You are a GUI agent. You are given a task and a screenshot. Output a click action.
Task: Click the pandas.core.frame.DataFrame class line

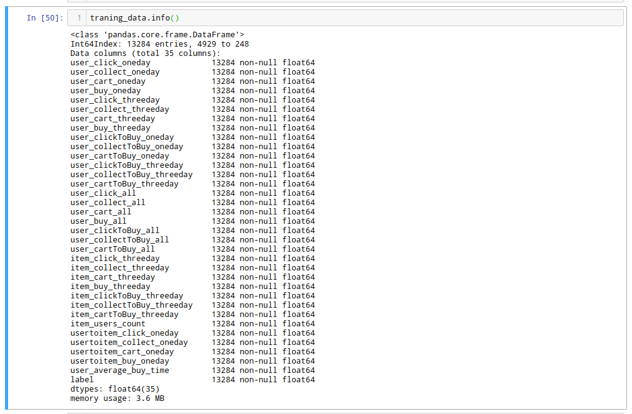pyautogui.click(x=158, y=35)
